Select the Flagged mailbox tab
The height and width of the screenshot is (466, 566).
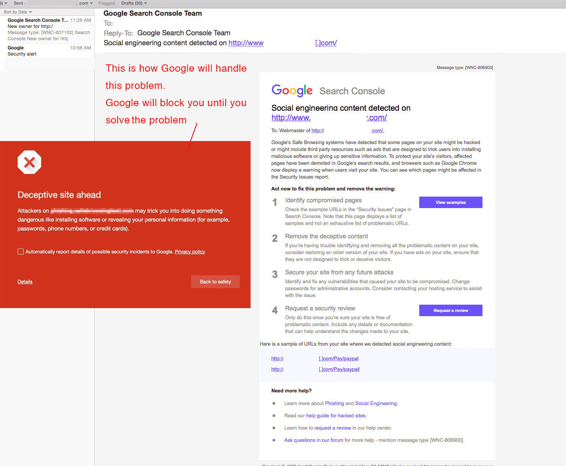(x=107, y=3)
